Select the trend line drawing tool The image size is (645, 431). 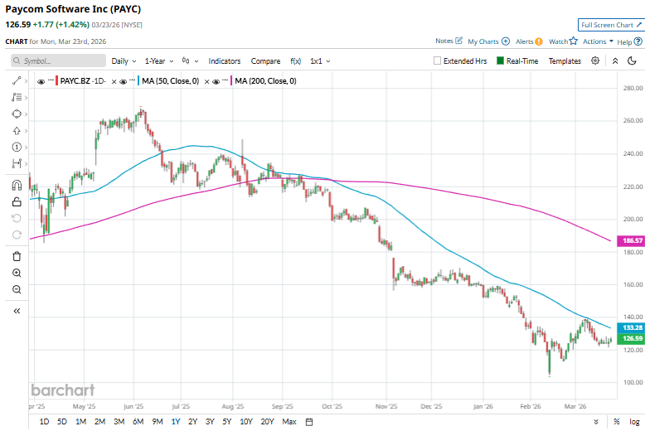(x=17, y=80)
